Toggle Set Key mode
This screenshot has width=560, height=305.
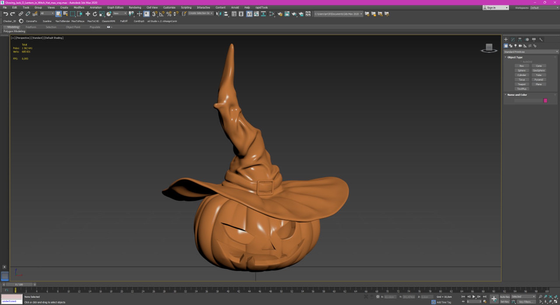(505, 302)
